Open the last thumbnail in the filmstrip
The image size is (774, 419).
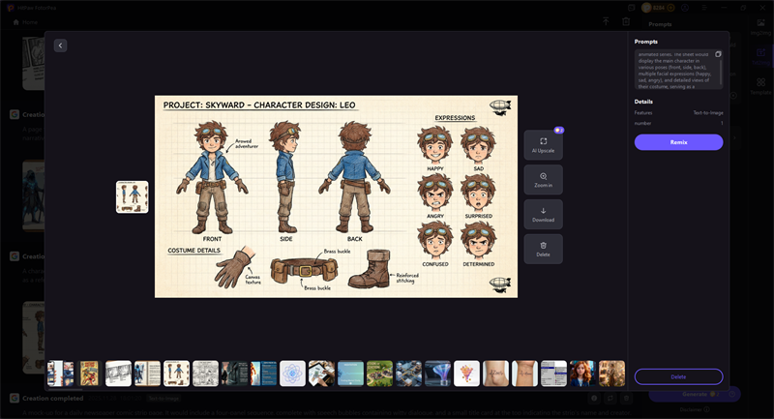coord(611,374)
